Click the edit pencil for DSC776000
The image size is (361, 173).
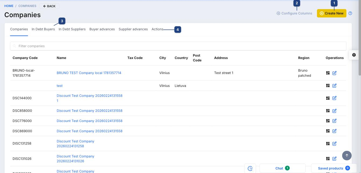tap(334, 121)
